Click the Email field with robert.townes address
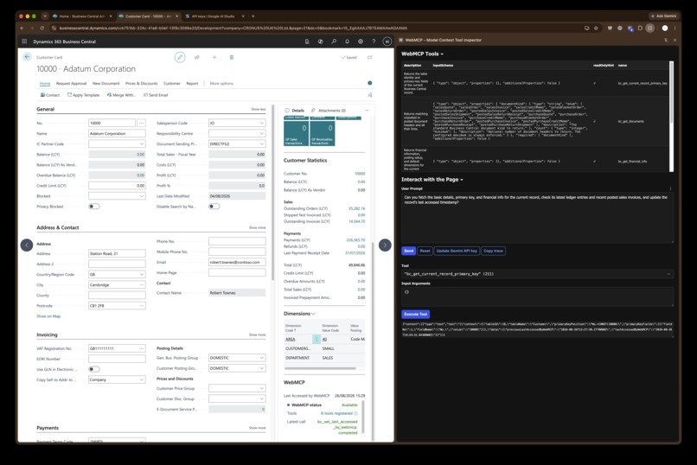Image resolution: width=697 pixels, height=465 pixels. pos(237,262)
